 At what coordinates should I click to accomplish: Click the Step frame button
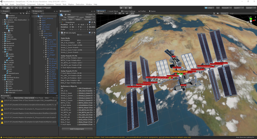pos(130,8)
